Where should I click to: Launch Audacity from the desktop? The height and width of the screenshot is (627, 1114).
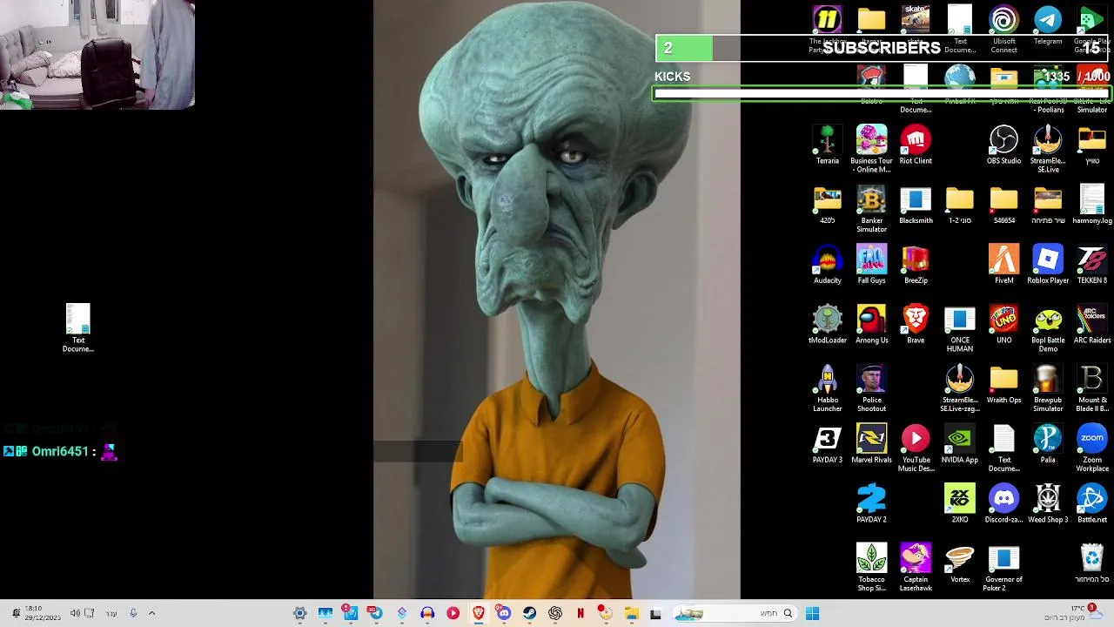pyautogui.click(x=827, y=265)
